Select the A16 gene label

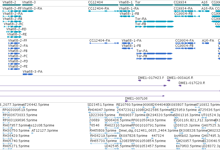click(x=204, y=2)
